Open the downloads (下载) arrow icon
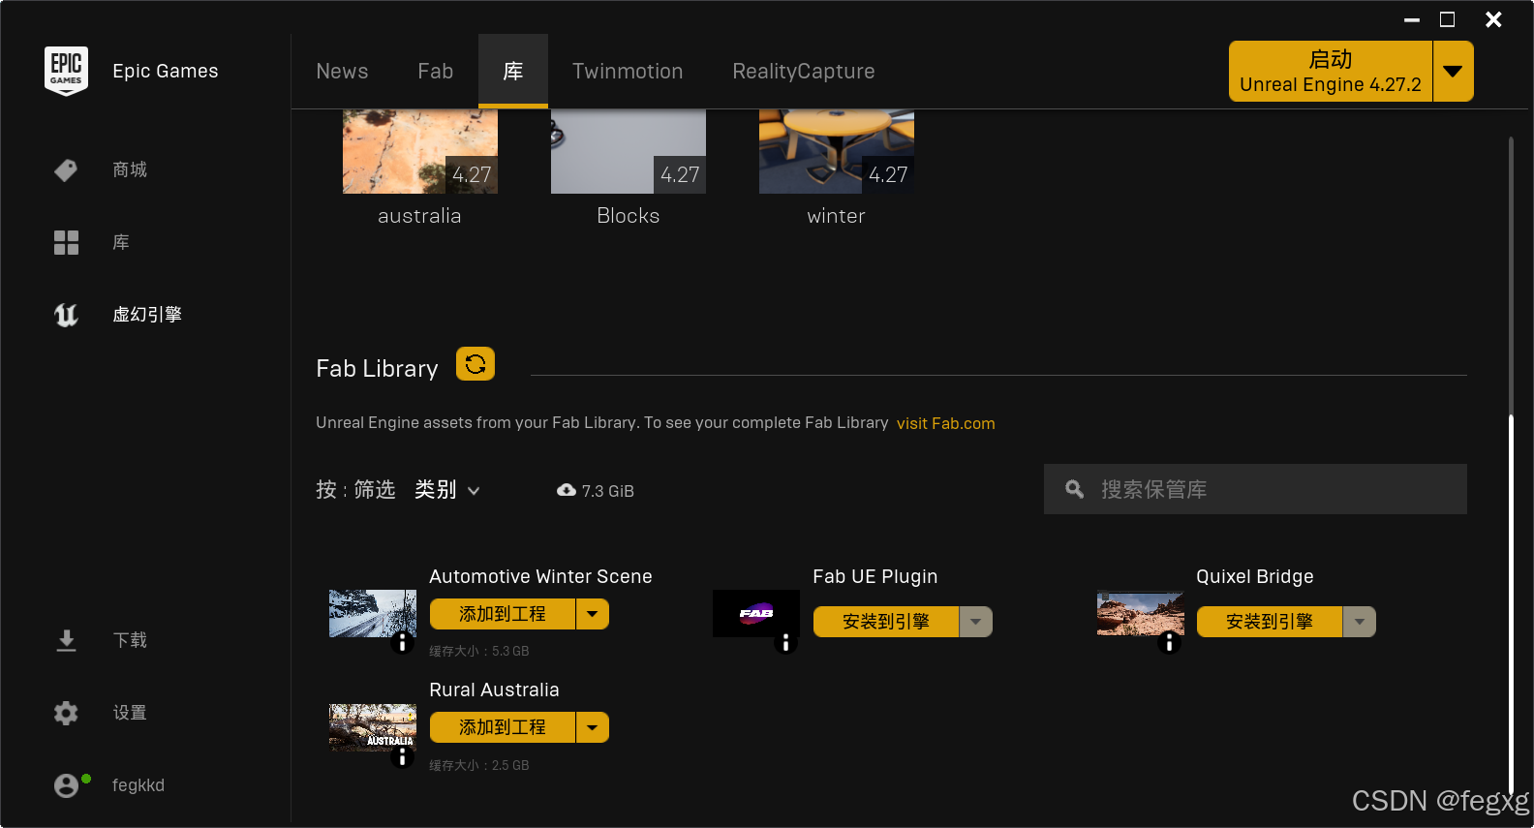 click(x=66, y=640)
